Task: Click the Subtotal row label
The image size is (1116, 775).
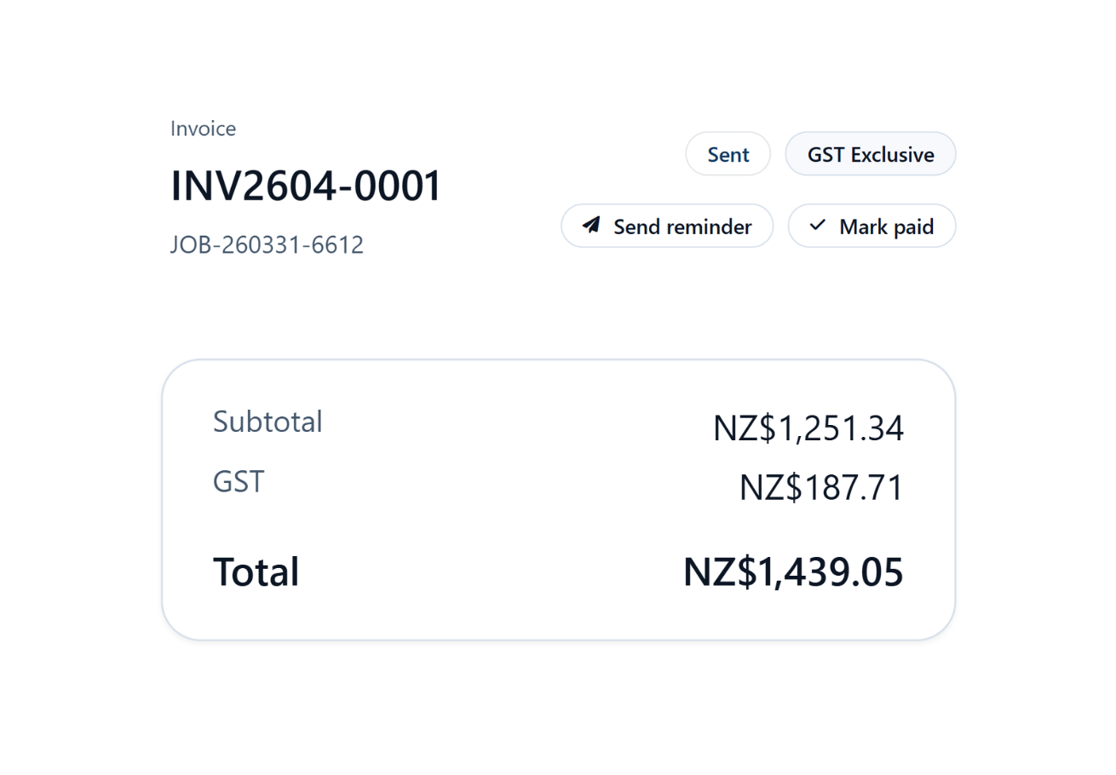Action: [x=267, y=422]
